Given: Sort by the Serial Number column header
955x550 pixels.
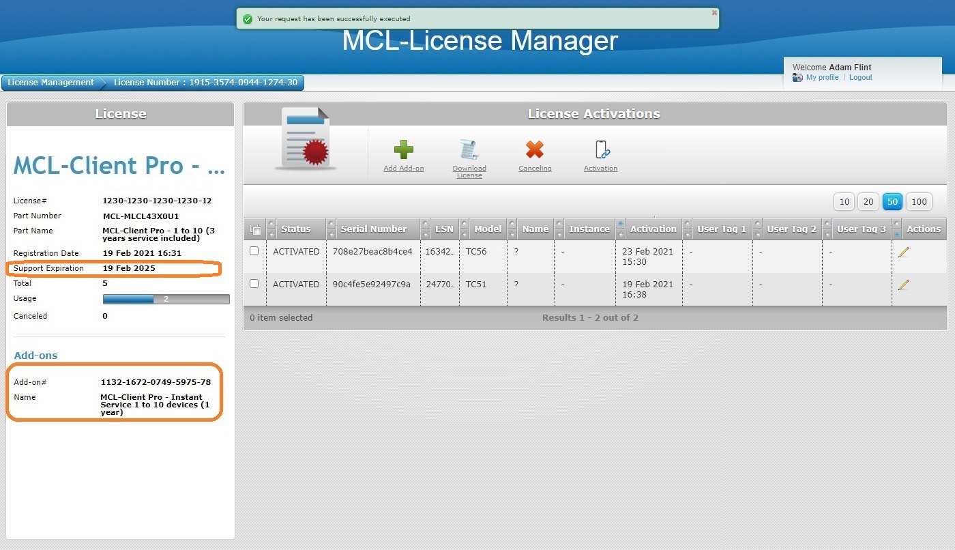Looking at the screenshot, I should (x=374, y=229).
